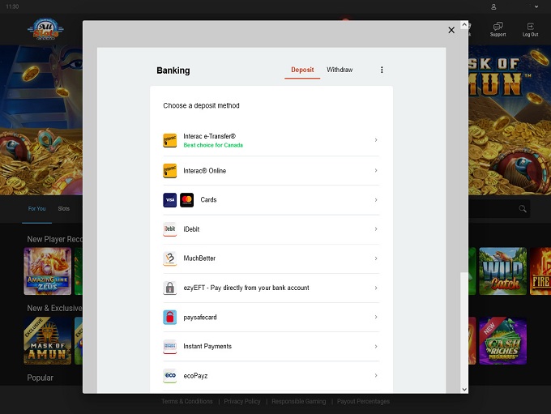This screenshot has height=414, width=551.
Task: Open the three-dot banking options menu
Action: pos(382,70)
